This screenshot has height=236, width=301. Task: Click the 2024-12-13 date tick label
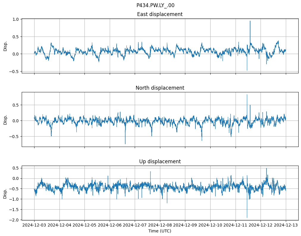click(286, 225)
